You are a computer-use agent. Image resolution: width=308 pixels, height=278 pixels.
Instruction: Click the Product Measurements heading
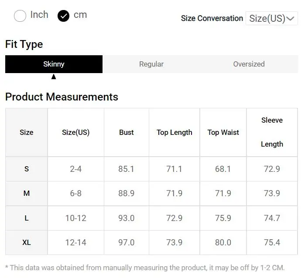tap(62, 97)
